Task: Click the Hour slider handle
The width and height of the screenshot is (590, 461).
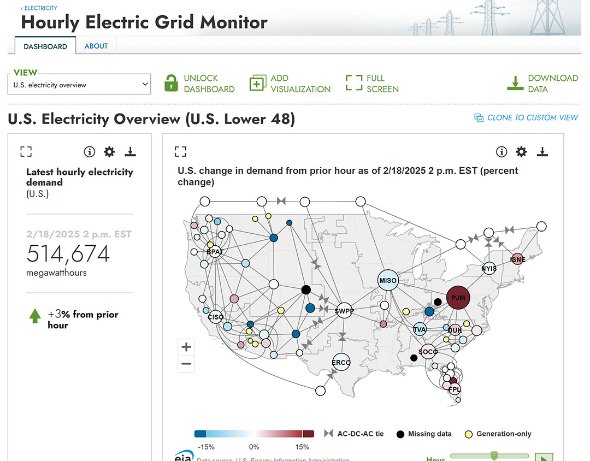Action: tap(494, 456)
